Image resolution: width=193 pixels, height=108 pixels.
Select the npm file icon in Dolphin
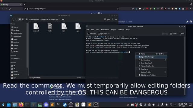tap(64, 26)
